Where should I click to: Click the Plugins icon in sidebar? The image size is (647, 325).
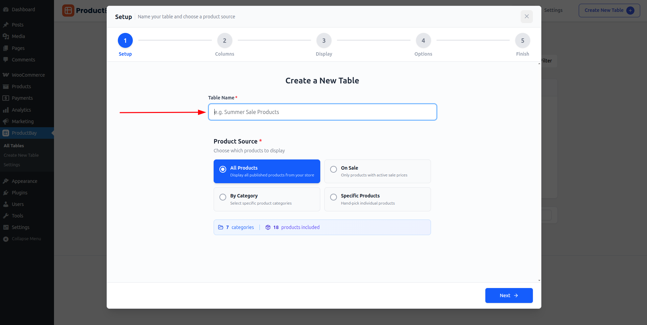pyautogui.click(x=6, y=193)
